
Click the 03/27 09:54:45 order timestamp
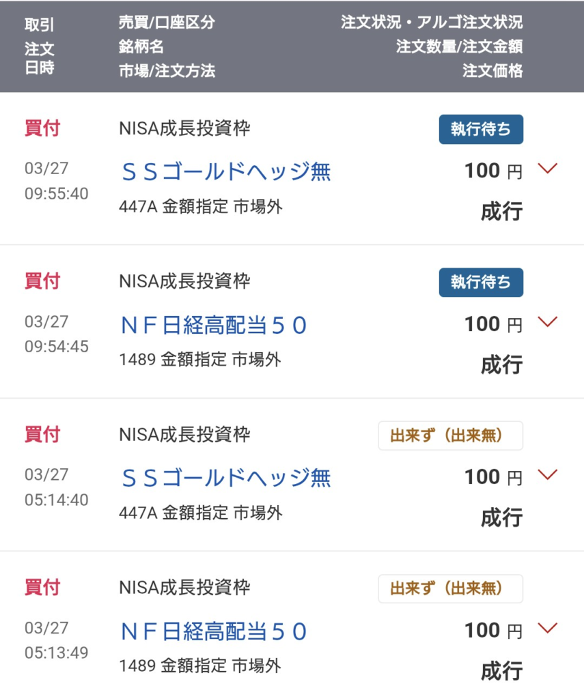pos(57,334)
